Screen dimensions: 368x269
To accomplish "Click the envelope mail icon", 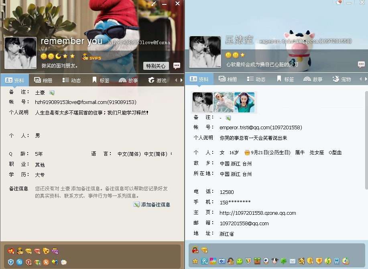I will [293, 261].
